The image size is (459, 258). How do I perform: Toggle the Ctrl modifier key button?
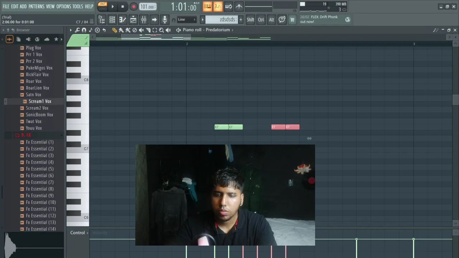pyautogui.click(x=261, y=20)
